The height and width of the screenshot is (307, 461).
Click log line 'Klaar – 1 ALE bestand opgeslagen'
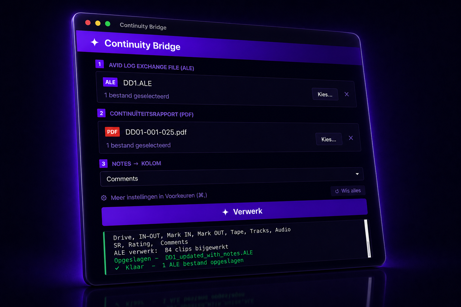184,264
